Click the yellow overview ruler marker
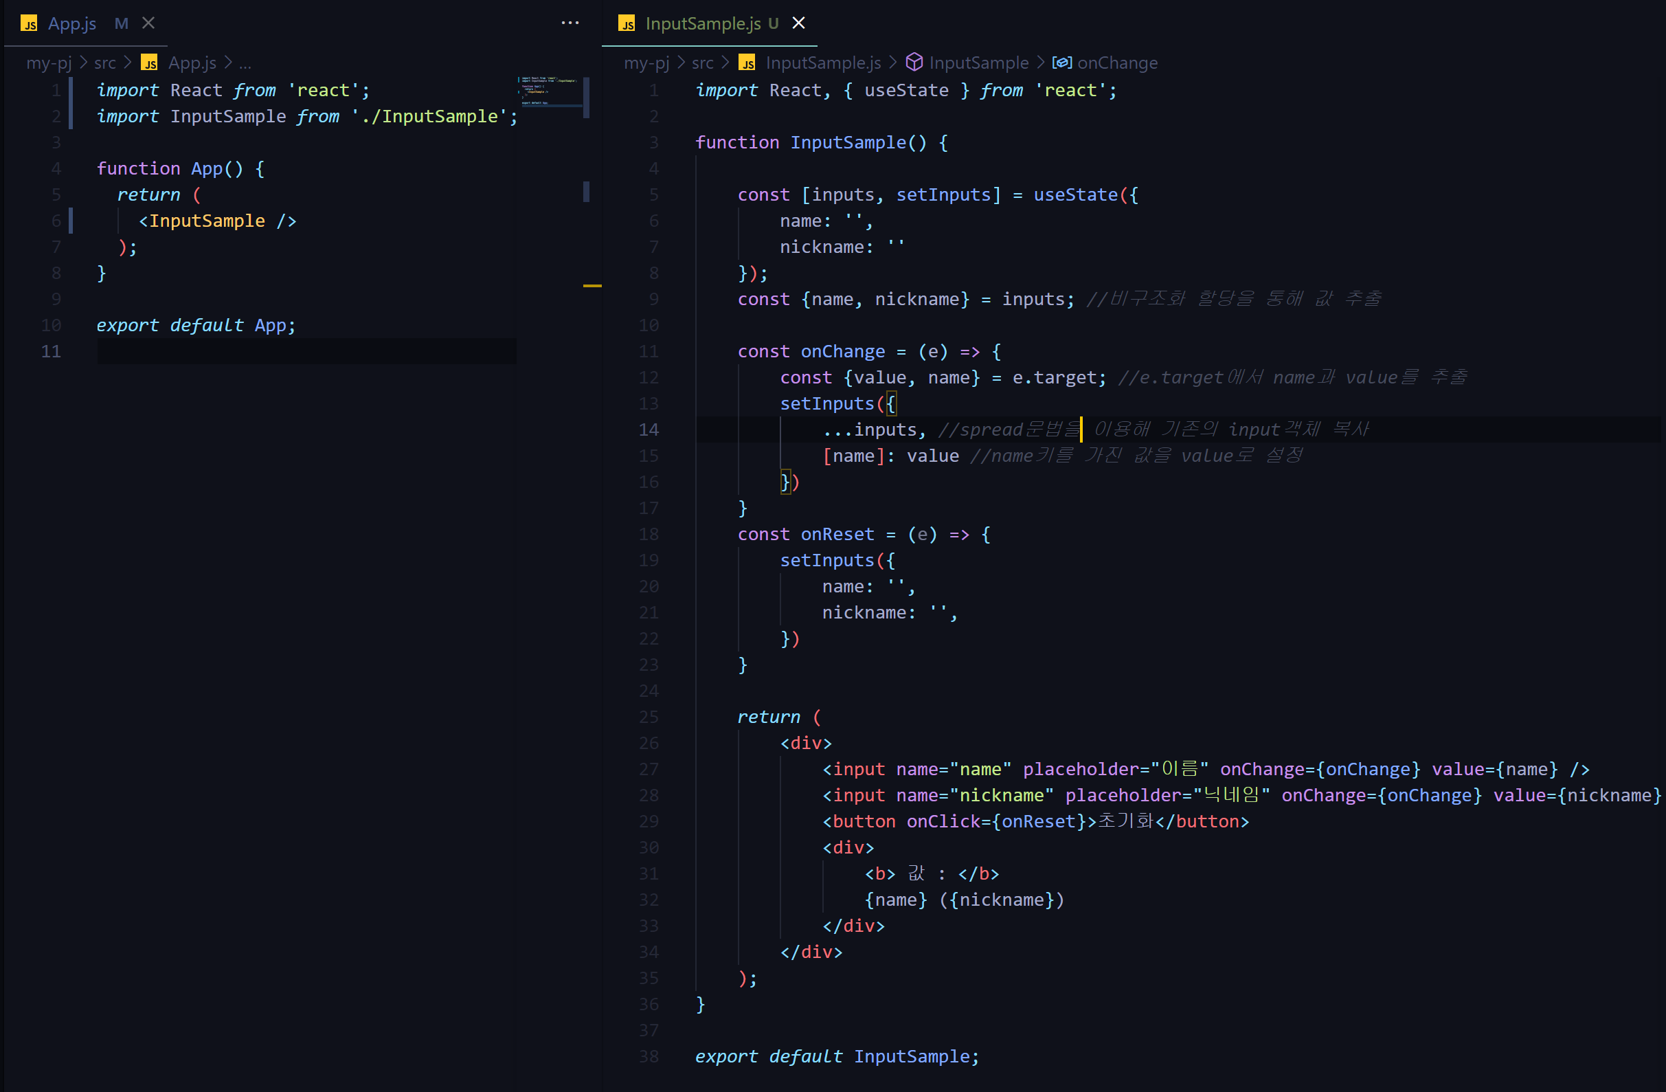1666x1092 pixels. (592, 286)
